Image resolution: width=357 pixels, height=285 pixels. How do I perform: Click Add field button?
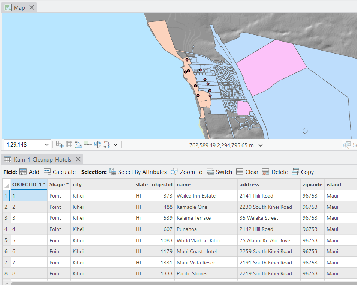[x=30, y=172]
